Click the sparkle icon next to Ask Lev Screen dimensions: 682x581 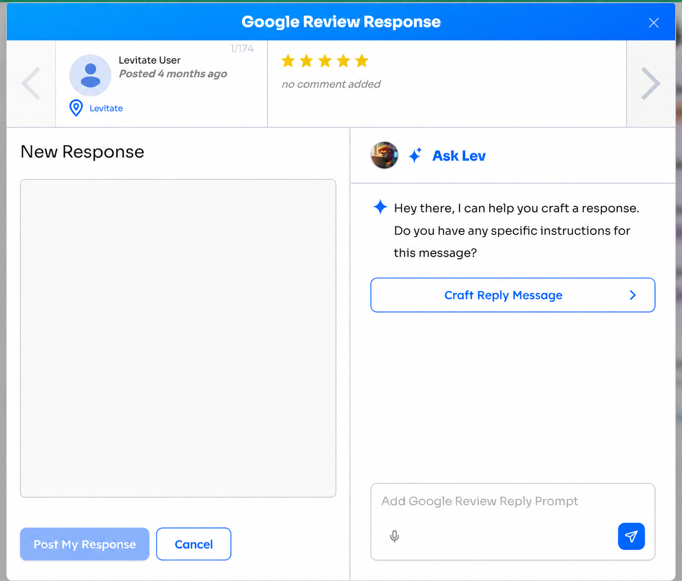415,155
